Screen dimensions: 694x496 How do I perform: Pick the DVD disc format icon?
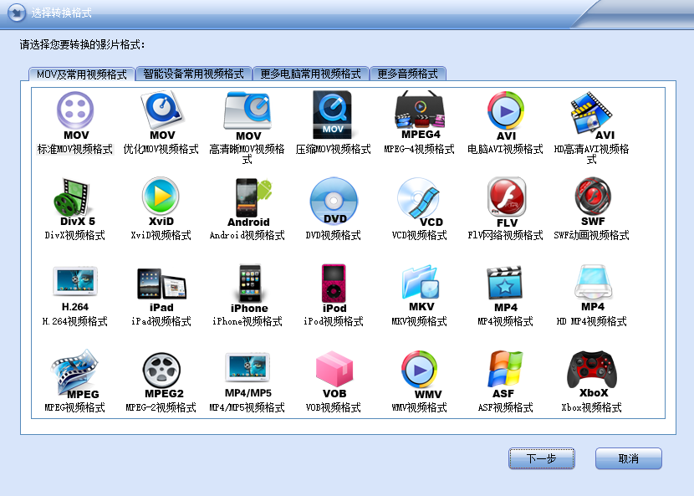pyautogui.click(x=334, y=201)
